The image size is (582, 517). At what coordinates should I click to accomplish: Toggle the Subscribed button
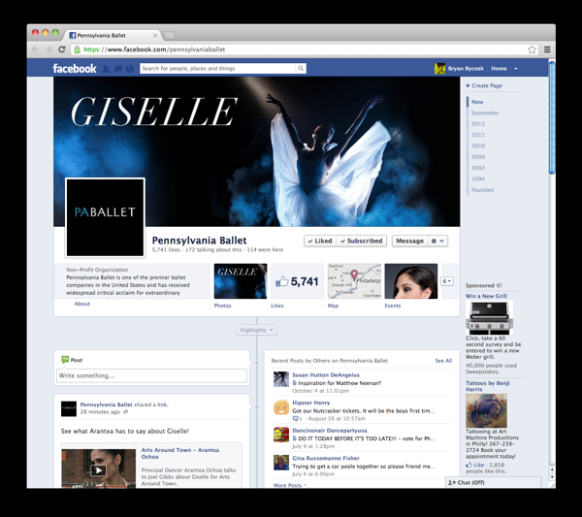point(362,241)
